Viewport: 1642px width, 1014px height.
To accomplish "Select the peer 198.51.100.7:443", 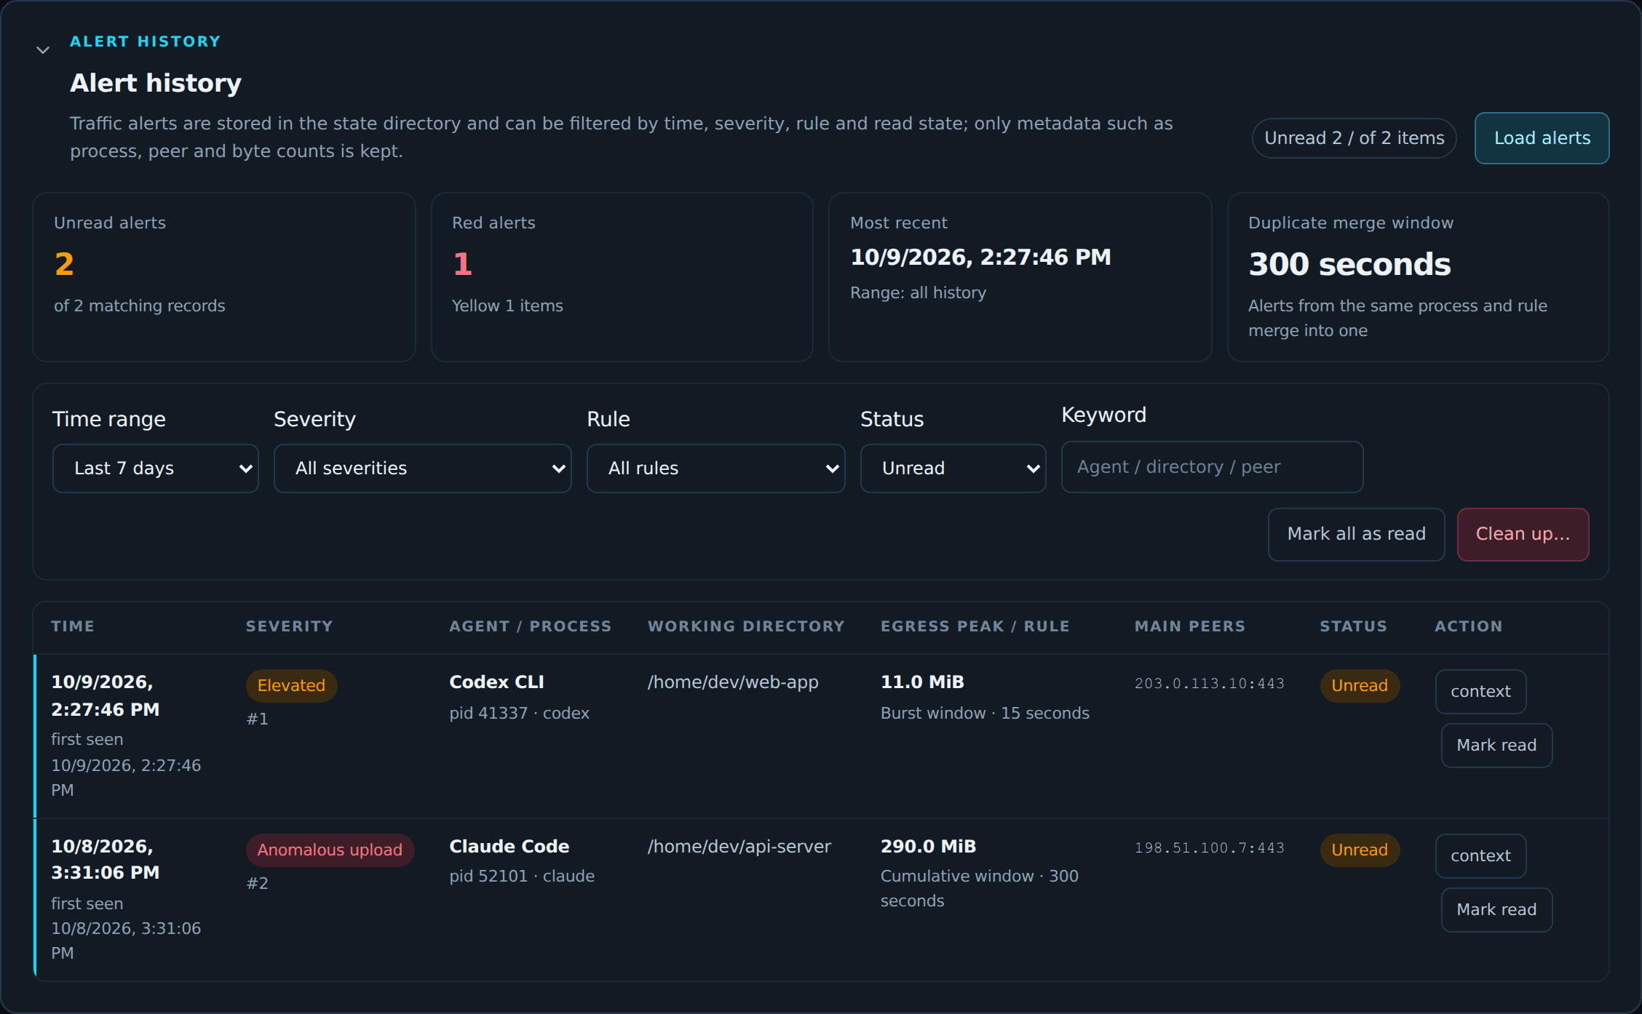I will click(1210, 848).
